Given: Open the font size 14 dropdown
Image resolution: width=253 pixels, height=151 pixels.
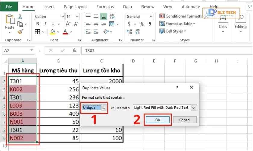Looking at the screenshot, I should coord(77,17).
